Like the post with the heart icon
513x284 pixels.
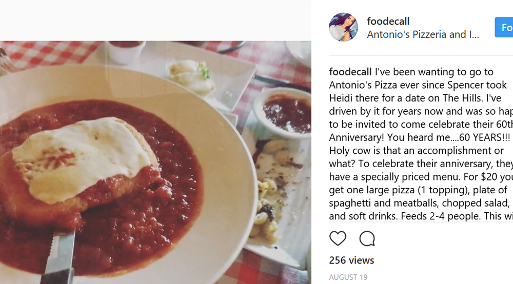338,238
